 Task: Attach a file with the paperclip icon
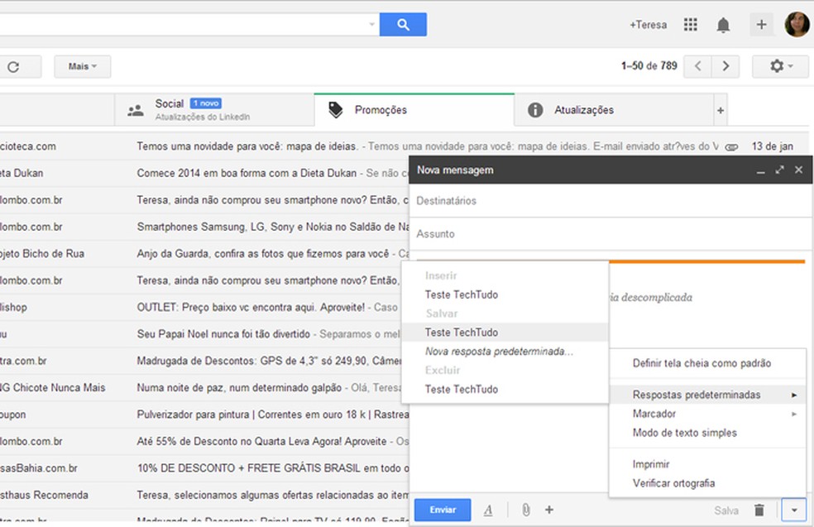click(525, 510)
